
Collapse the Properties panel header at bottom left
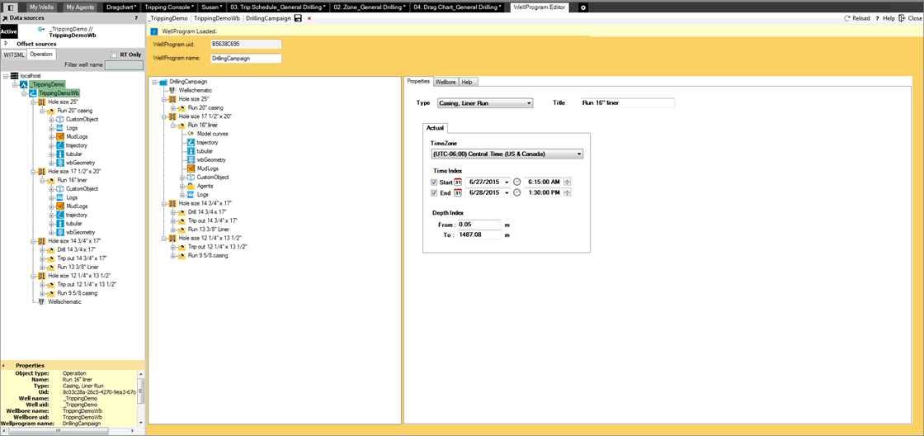coord(4,365)
